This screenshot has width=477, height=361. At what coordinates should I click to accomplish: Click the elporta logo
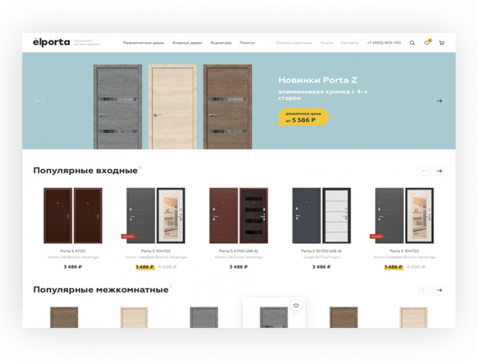tap(51, 42)
